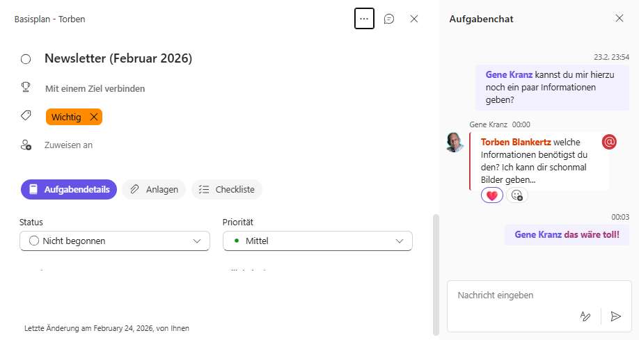Screen dimensions: 639x340
Task: Toggle the task chat icon in header
Action: 389,19
